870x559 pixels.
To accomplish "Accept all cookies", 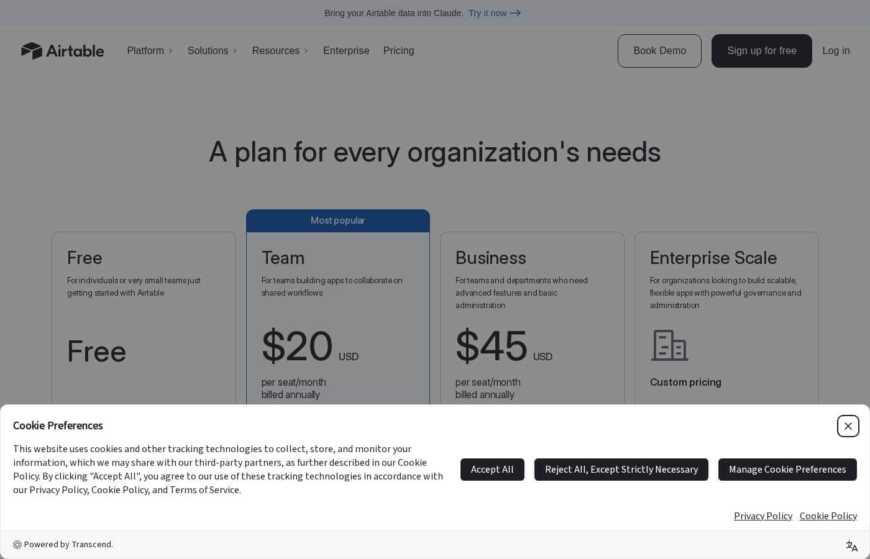I will click(492, 470).
